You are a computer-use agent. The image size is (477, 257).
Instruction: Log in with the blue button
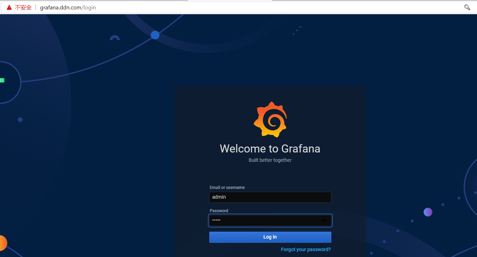270,237
